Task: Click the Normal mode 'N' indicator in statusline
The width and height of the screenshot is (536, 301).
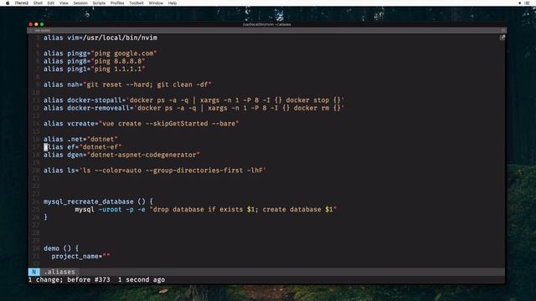Action: pyautogui.click(x=33, y=272)
